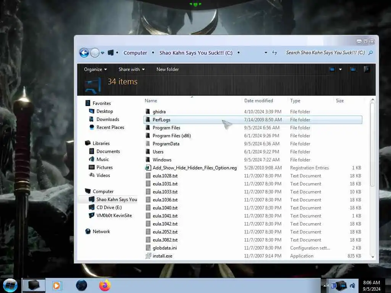Open Downloads in the navigation pane
Screen dimensions: 391x293
pos(108,119)
